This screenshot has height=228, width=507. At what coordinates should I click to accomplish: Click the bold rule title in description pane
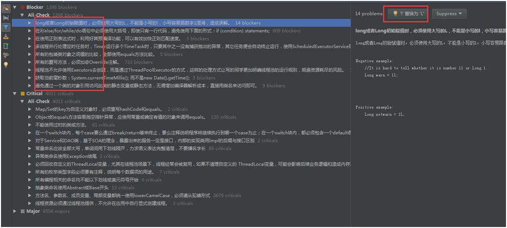[431, 31]
